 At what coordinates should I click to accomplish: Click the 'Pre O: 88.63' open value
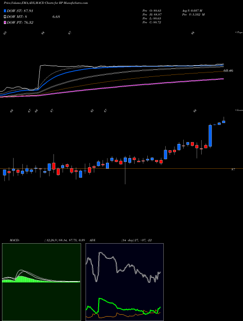coord(152,10)
